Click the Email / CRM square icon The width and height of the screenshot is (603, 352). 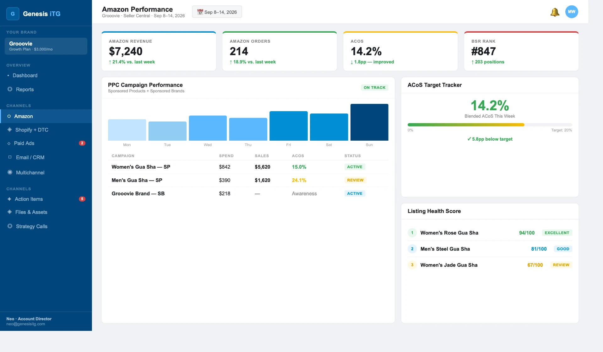(10, 157)
